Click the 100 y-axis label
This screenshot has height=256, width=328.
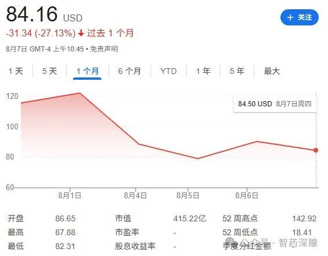pyautogui.click(x=12, y=127)
